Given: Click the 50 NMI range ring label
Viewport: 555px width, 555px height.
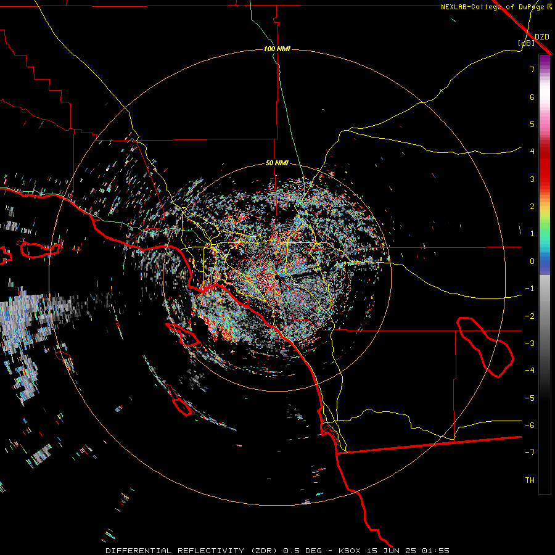Looking at the screenshot, I should 277,163.
